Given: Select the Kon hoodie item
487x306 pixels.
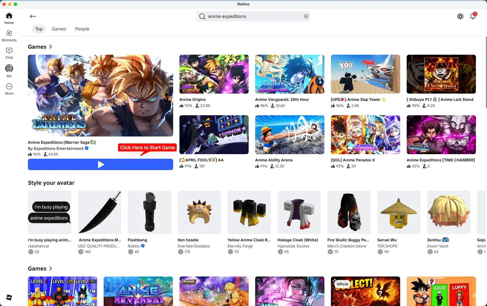Looking at the screenshot, I should 199,212.
